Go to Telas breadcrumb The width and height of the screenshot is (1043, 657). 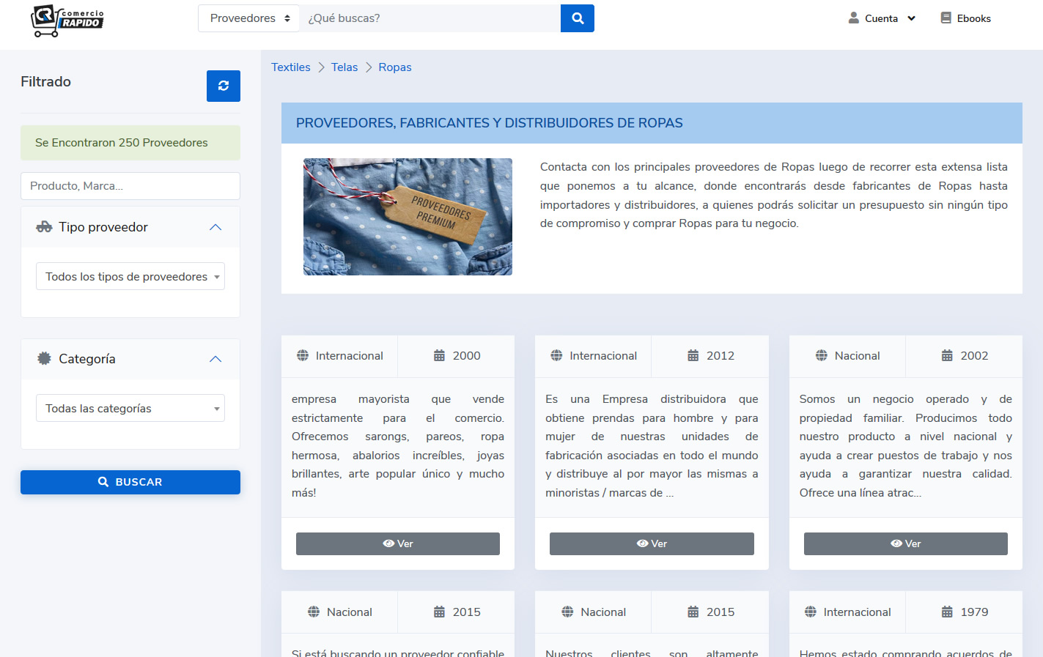coord(344,67)
